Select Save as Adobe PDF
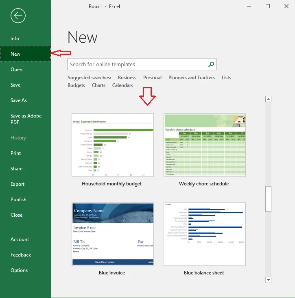Screen dimensions: 295x298 pyautogui.click(x=25, y=119)
